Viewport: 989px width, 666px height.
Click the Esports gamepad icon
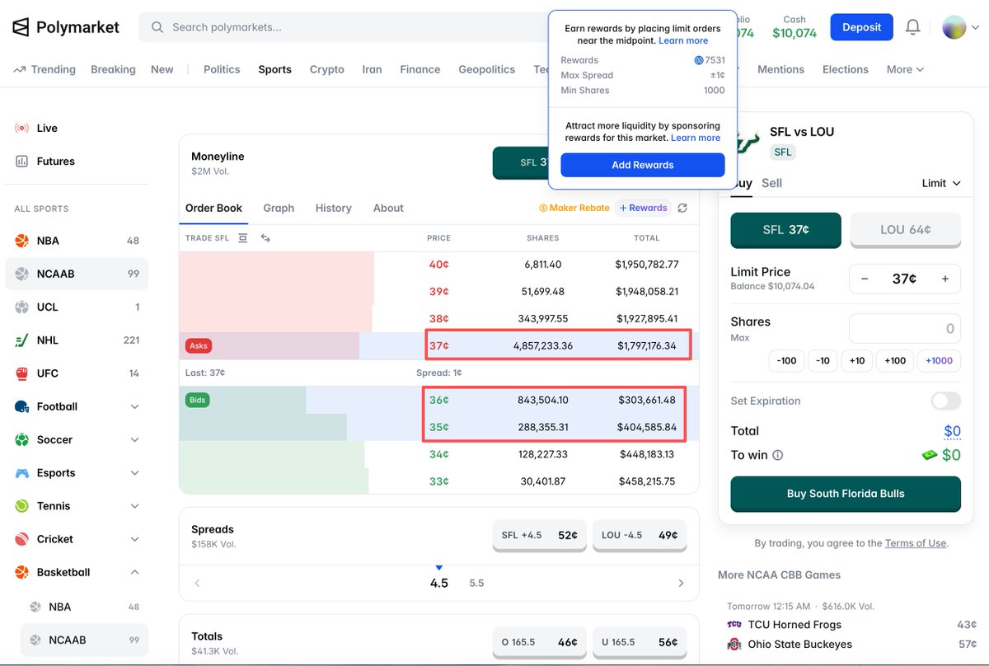22,473
